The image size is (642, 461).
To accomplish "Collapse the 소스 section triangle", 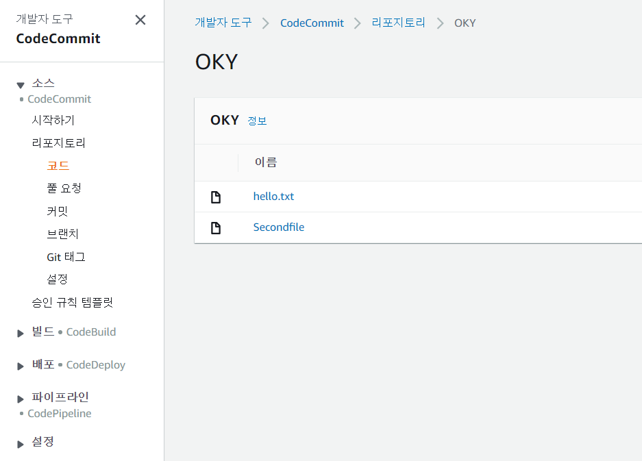I will click(21, 85).
